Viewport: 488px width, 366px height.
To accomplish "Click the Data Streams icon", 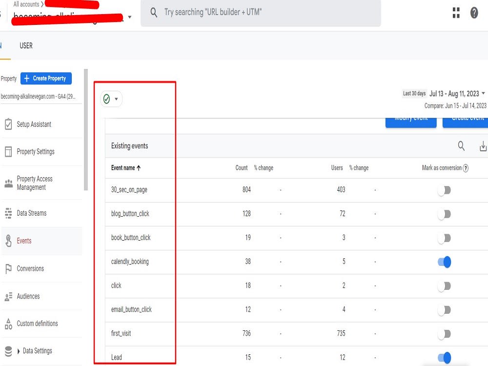I will (8, 213).
